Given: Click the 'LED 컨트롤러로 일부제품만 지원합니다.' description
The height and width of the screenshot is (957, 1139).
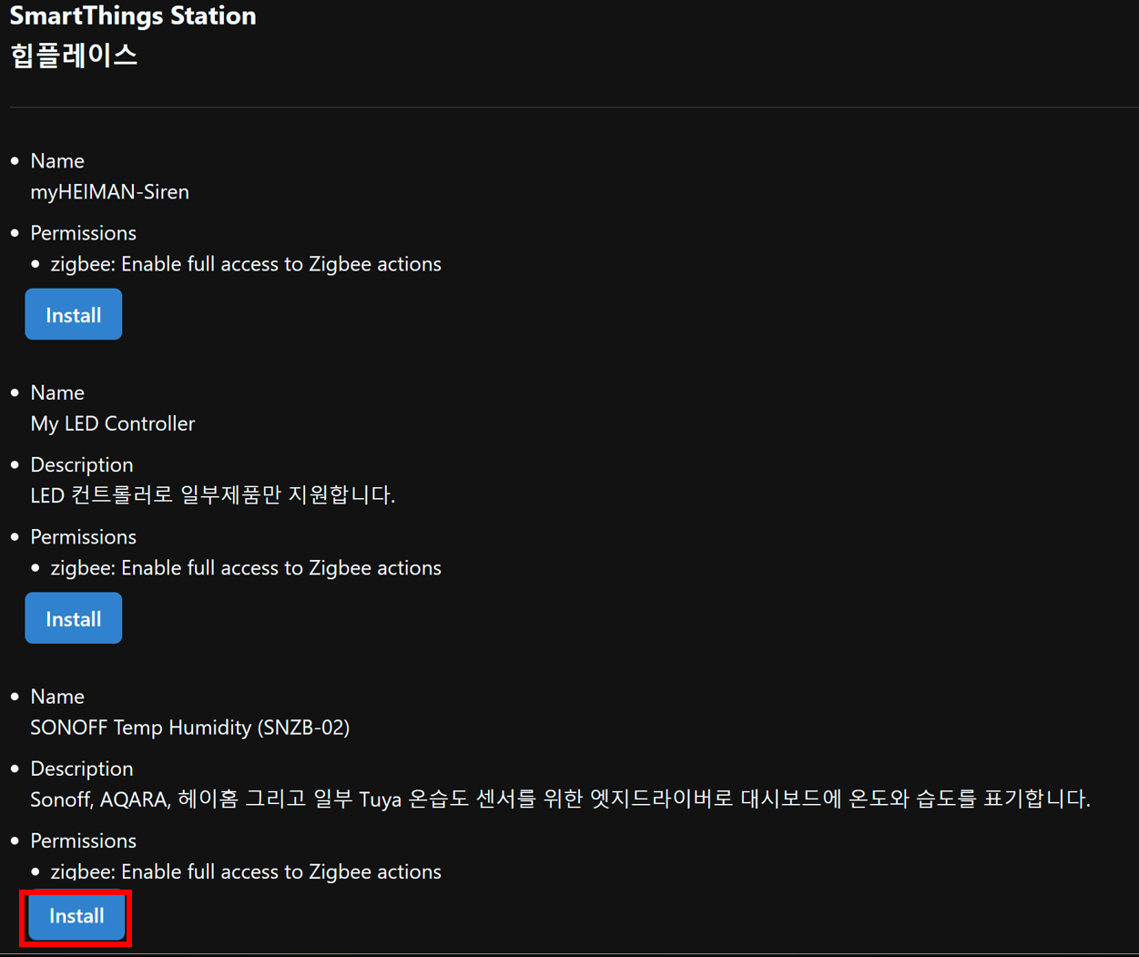Looking at the screenshot, I should point(212,495).
